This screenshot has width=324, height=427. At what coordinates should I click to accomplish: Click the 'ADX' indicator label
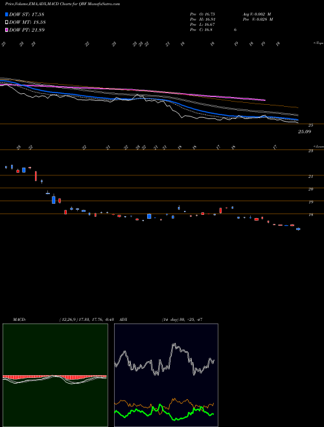tap(124, 320)
